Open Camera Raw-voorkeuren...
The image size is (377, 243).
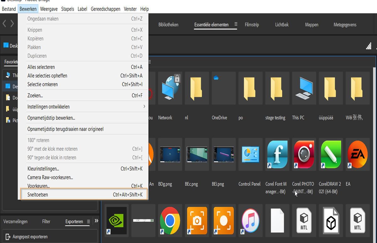pyautogui.click(x=85, y=177)
